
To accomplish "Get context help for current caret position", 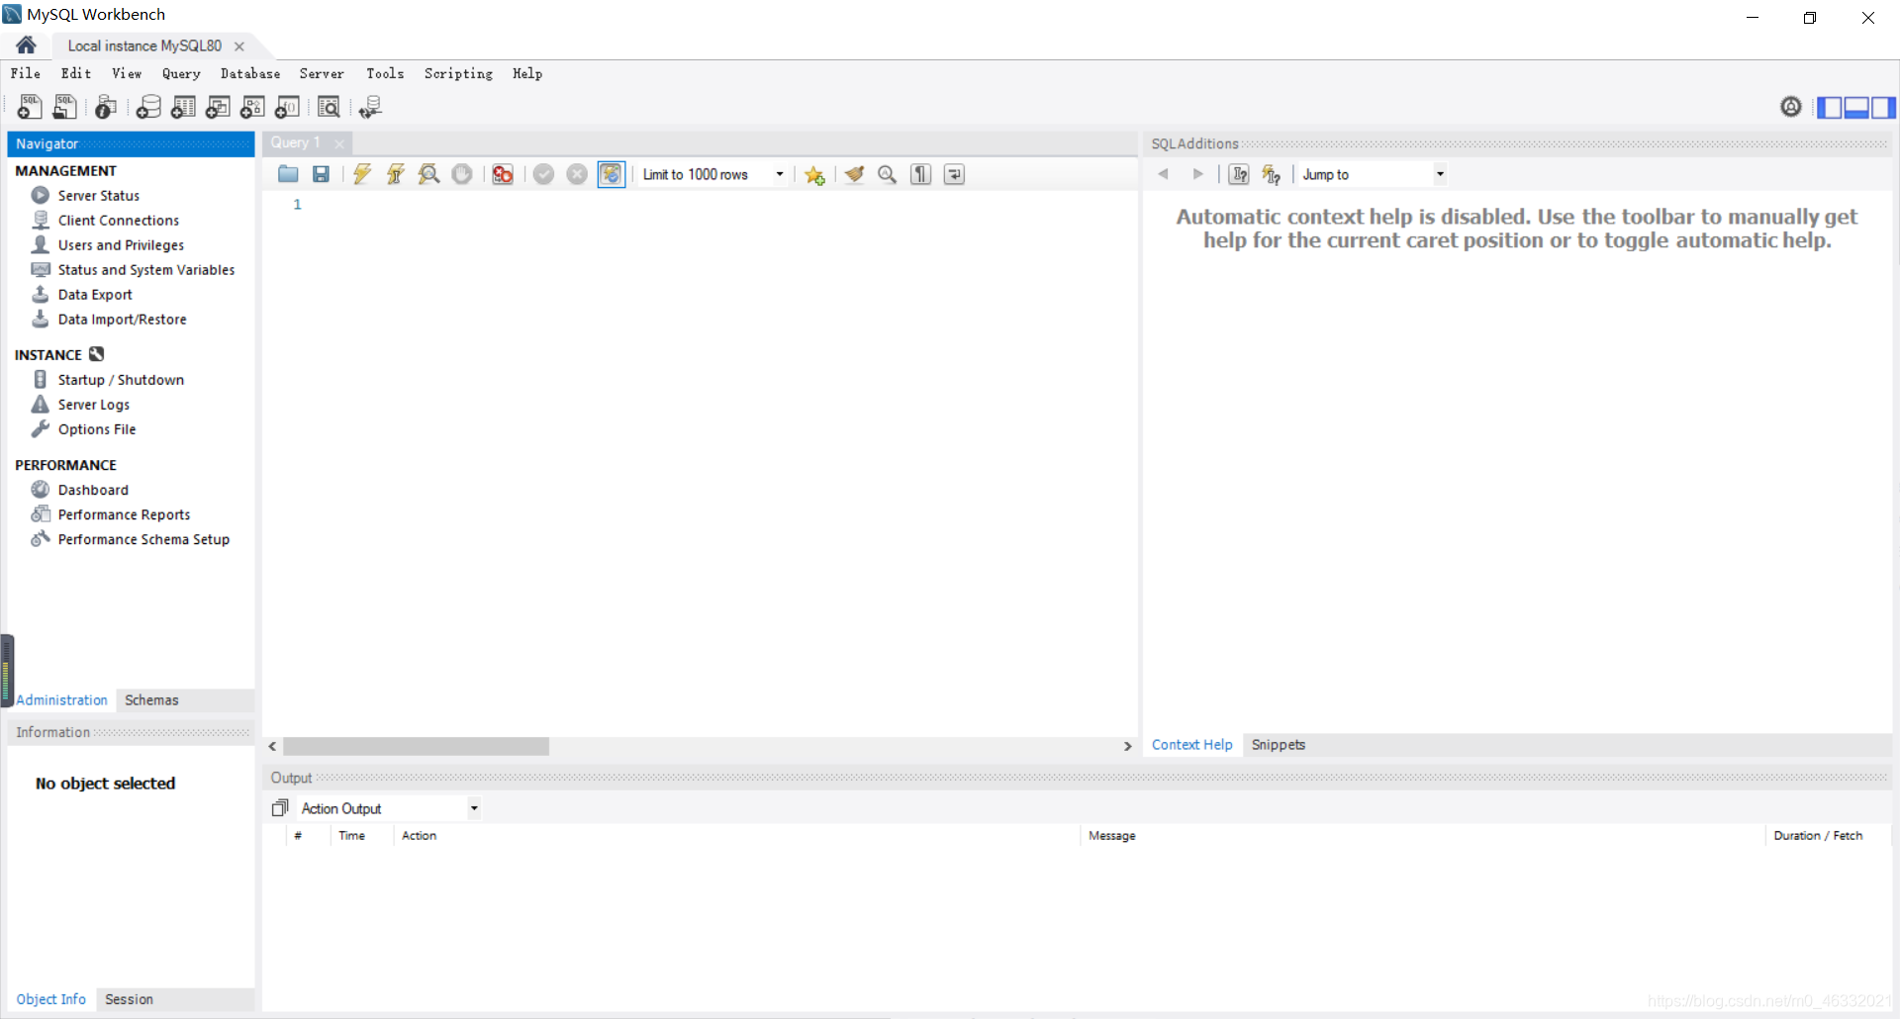I will point(1239,174).
